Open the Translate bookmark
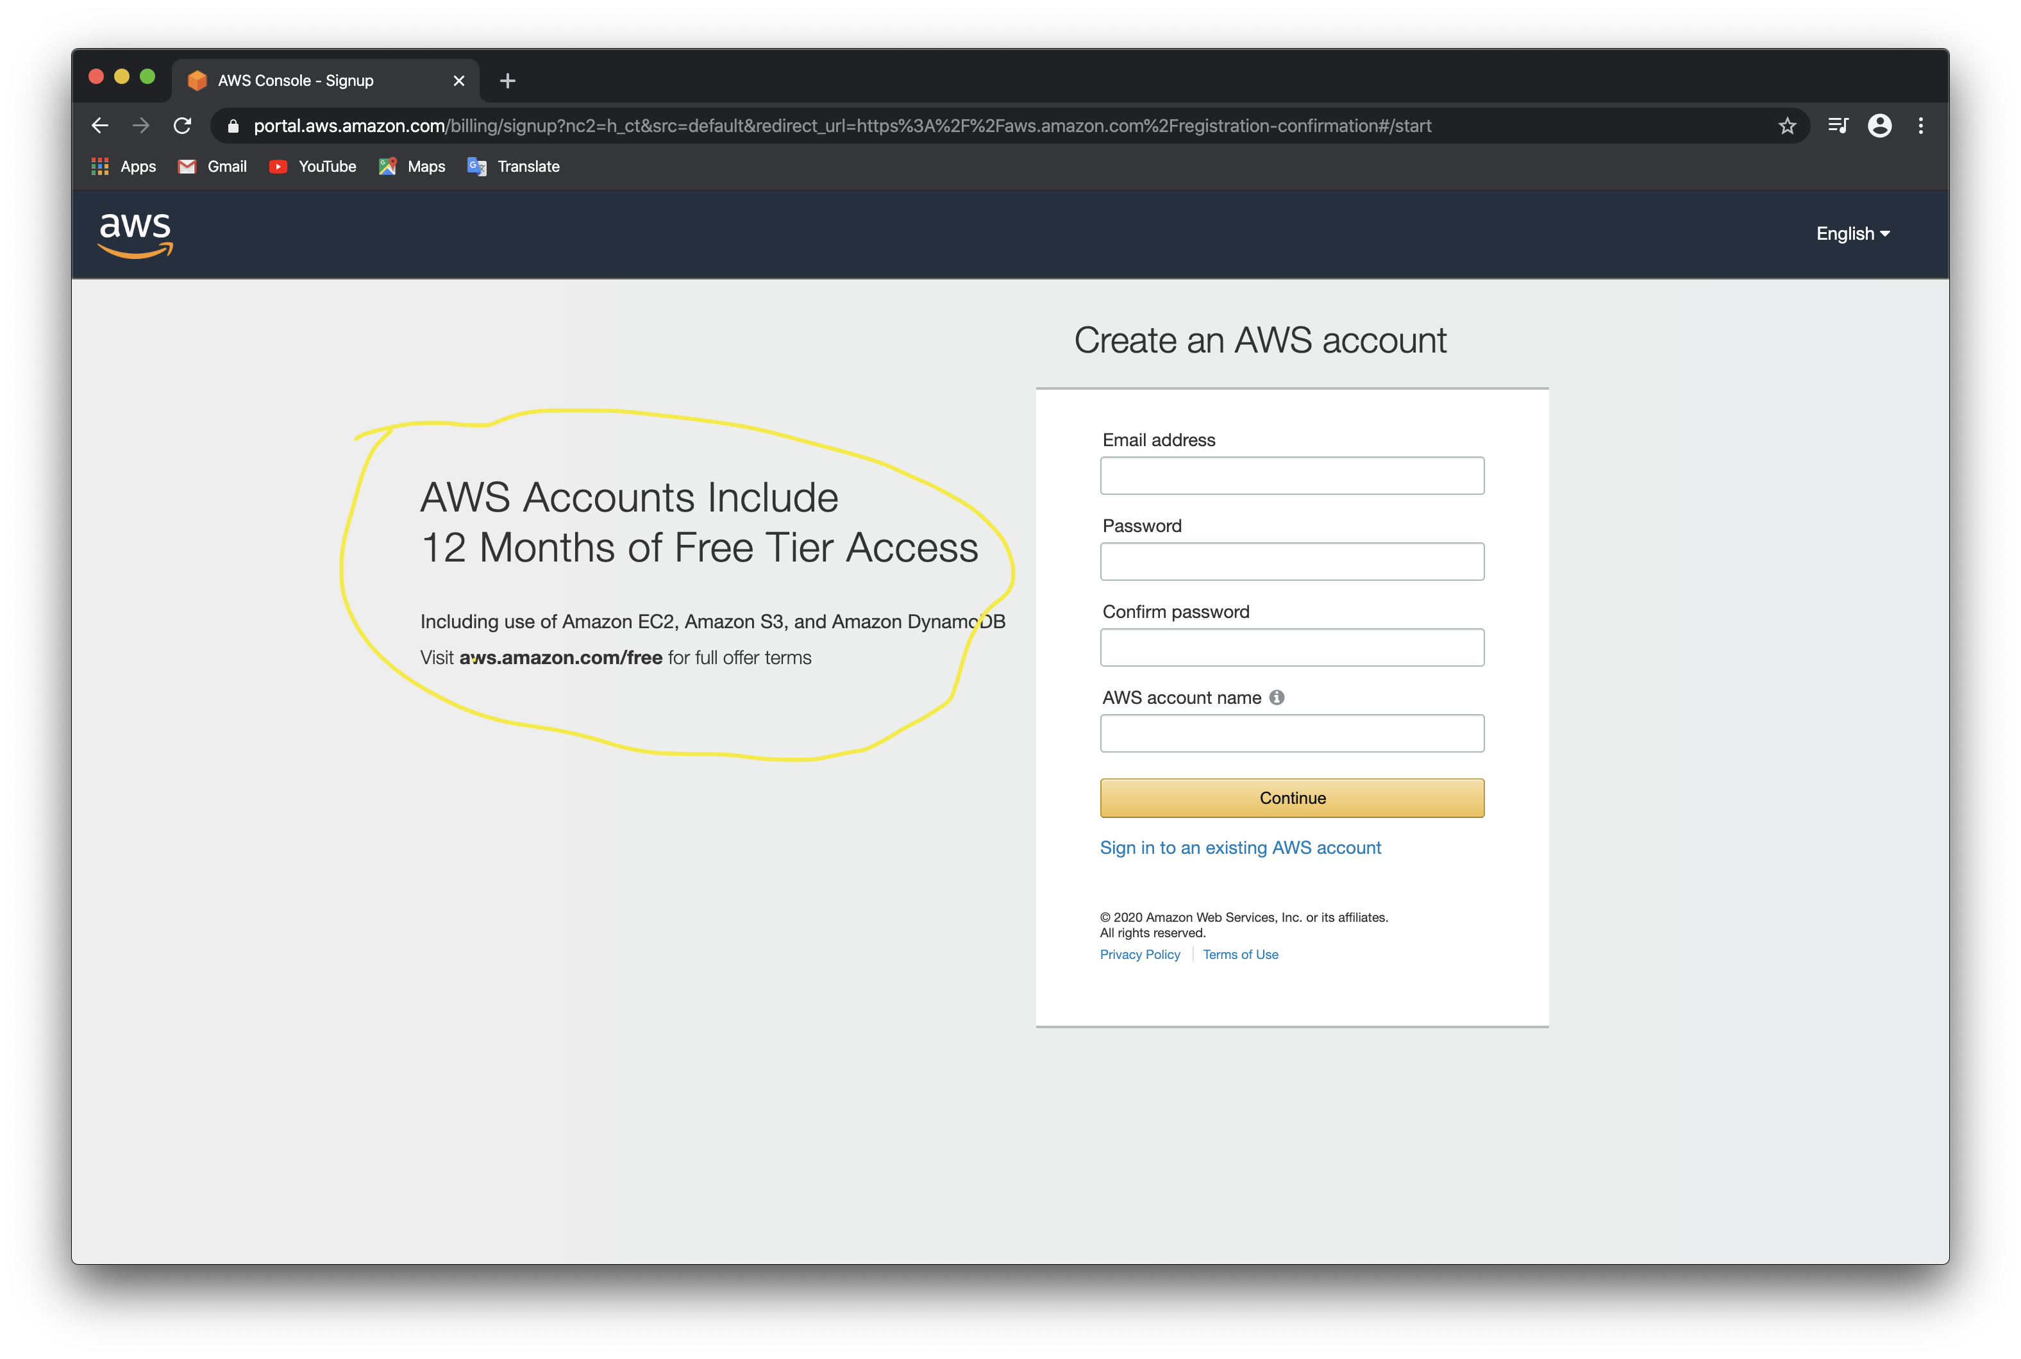This screenshot has width=2021, height=1359. pyautogui.click(x=514, y=167)
